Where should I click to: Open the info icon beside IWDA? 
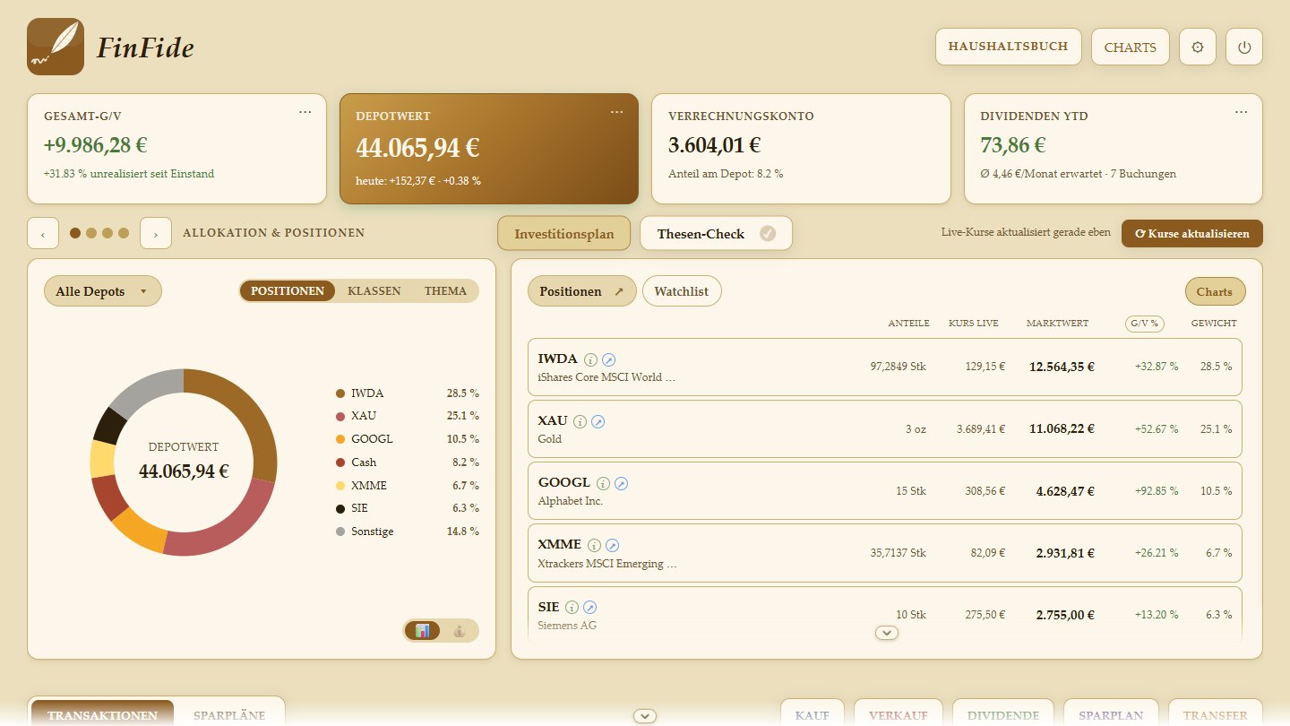click(x=590, y=359)
